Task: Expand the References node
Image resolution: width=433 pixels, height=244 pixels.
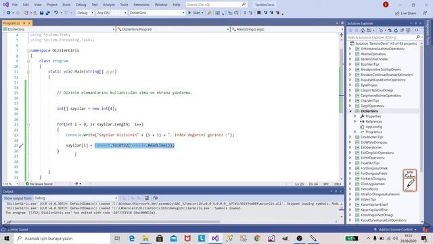Action: (355, 121)
